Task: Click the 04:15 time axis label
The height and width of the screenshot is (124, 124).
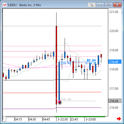Action: tap(18, 119)
